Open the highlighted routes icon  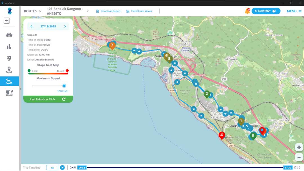[x=9, y=81]
